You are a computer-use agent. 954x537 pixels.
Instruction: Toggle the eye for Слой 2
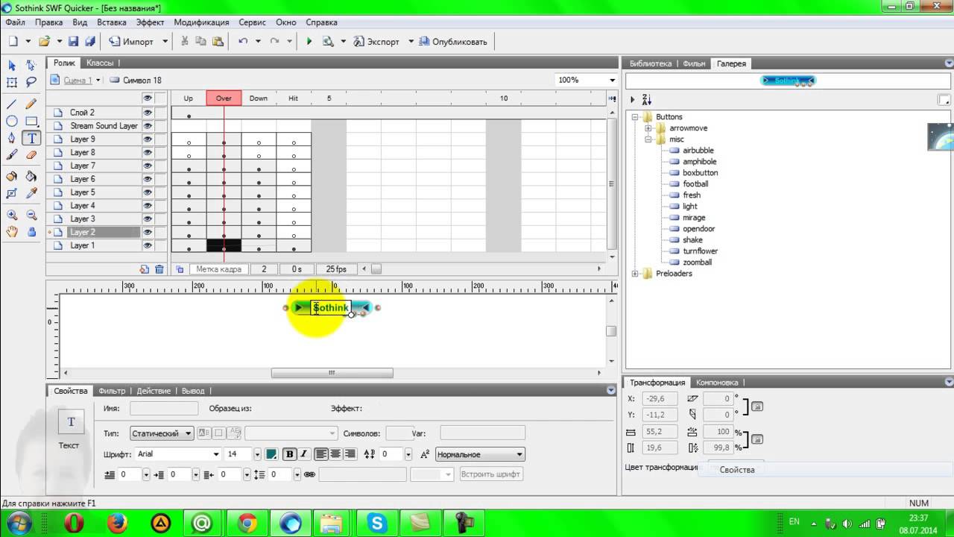(148, 113)
